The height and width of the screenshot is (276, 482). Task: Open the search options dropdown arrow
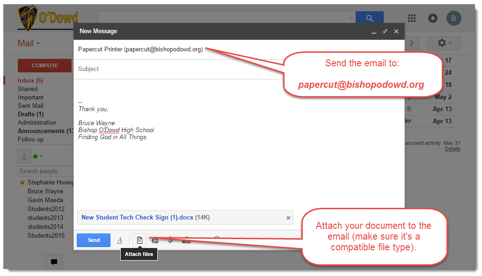coord(351,18)
